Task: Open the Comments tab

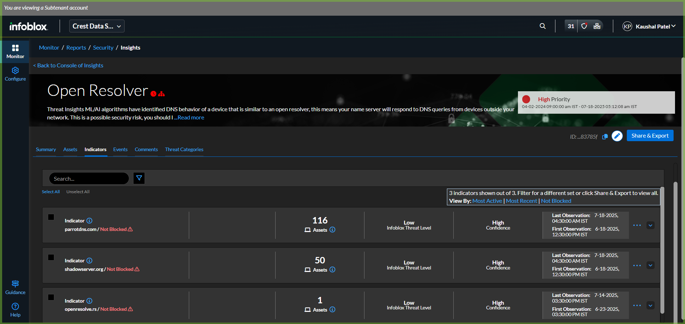Action: (x=146, y=149)
